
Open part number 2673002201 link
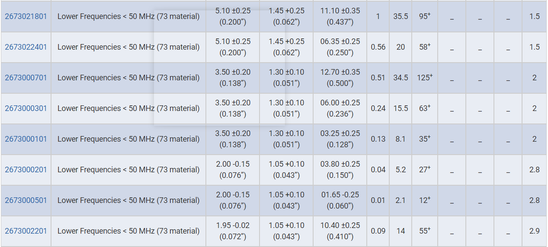pos(26,231)
